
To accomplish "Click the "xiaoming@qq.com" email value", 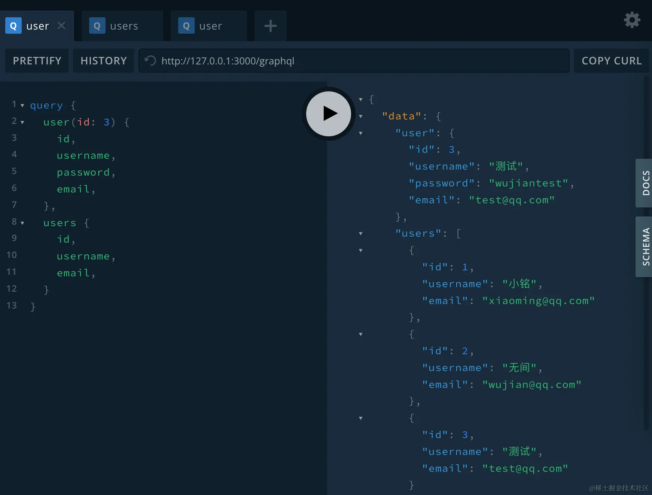I will [538, 301].
